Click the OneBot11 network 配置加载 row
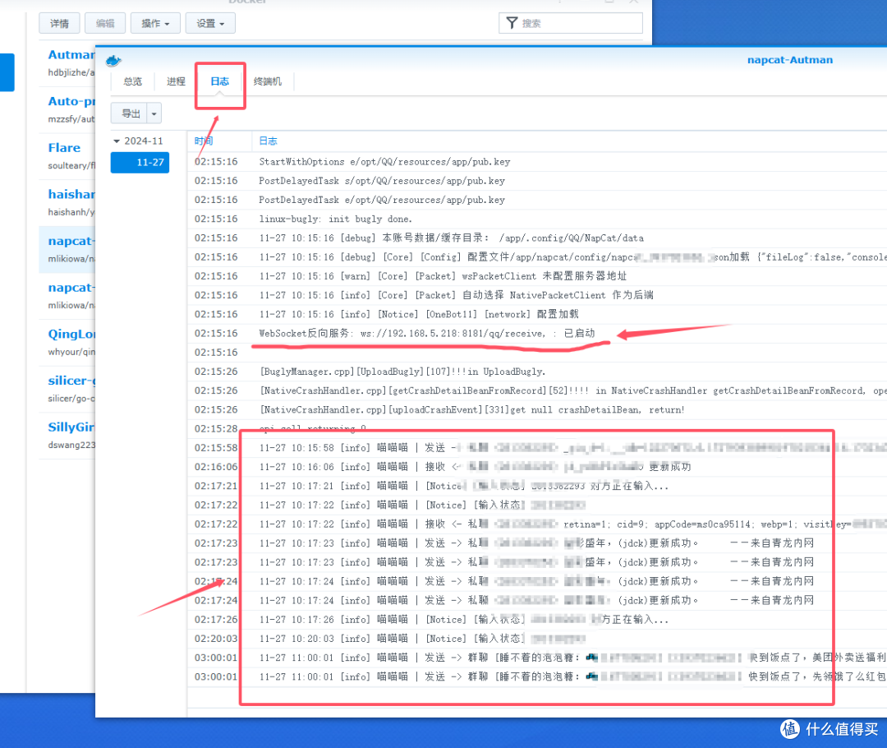 click(537, 314)
